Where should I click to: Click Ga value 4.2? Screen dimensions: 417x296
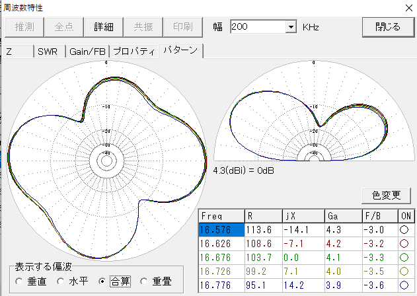pyautogui.click(x=344, y=244)
